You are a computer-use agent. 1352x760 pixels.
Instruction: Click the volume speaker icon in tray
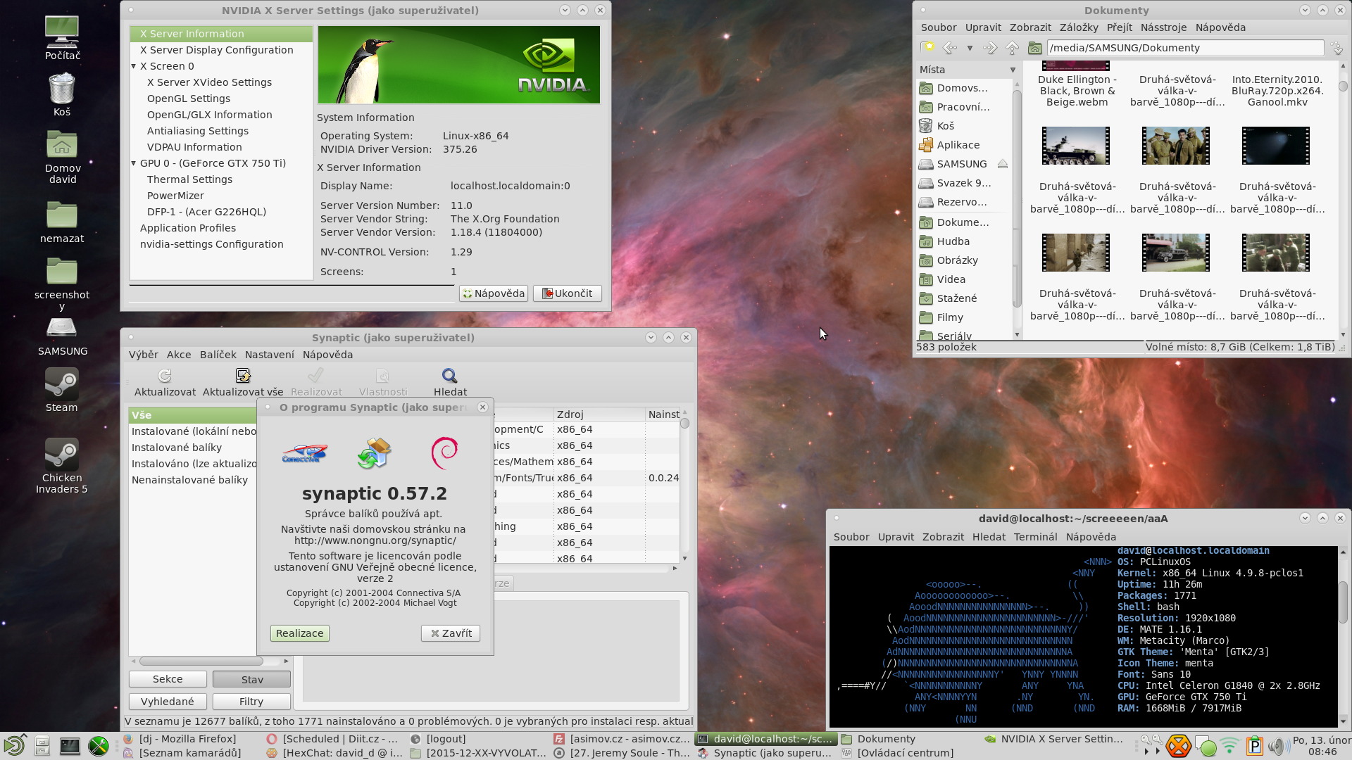click(1277, 746)
